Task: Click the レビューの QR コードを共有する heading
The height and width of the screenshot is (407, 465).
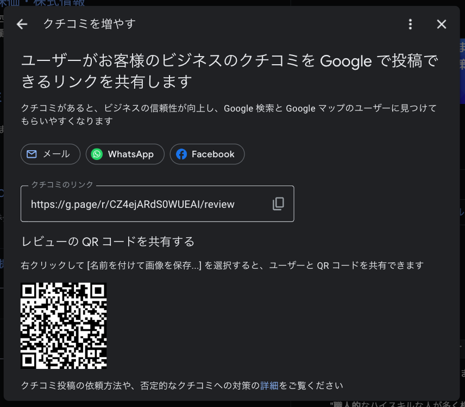Action: click(x=109, y=241)
